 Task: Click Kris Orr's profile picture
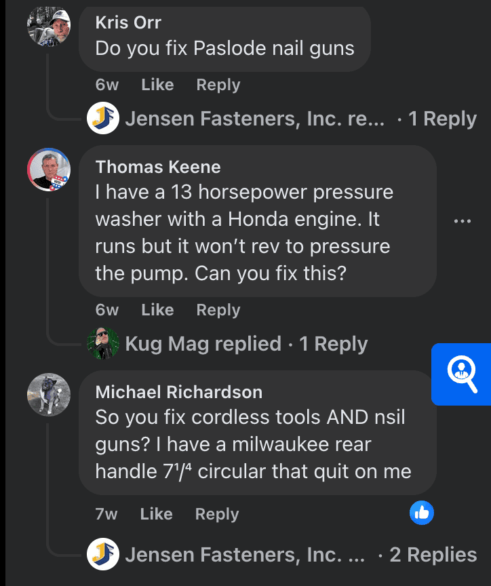(49, 27)
